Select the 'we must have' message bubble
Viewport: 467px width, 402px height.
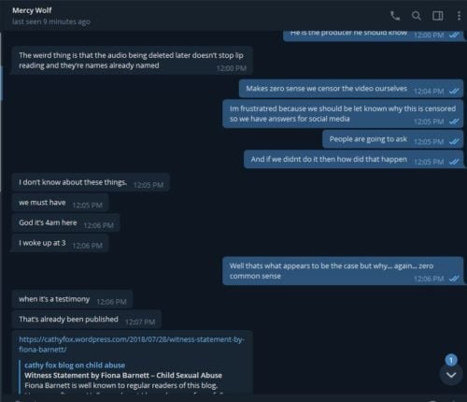point(60,203)
